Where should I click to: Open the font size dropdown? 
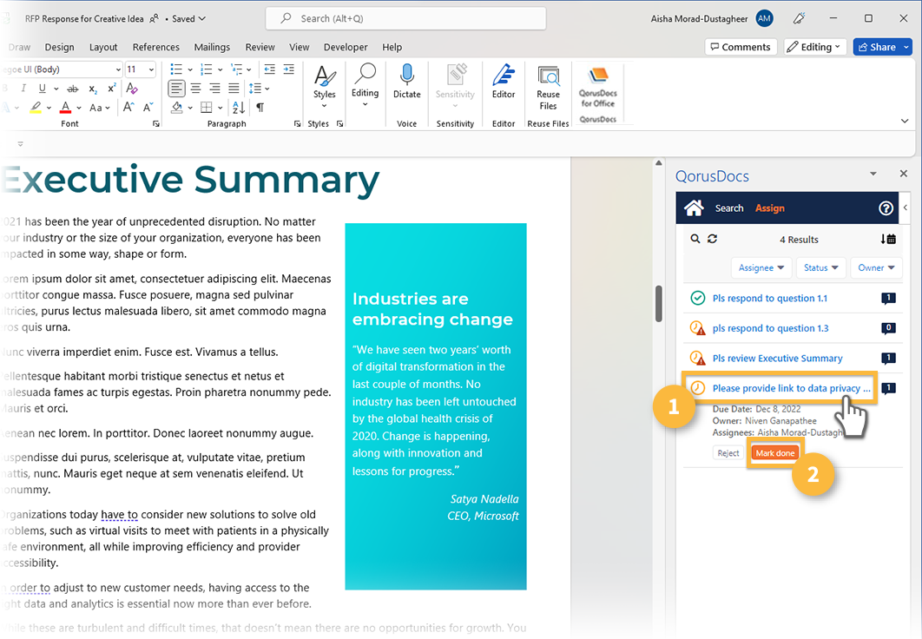(x=151, y=69)
